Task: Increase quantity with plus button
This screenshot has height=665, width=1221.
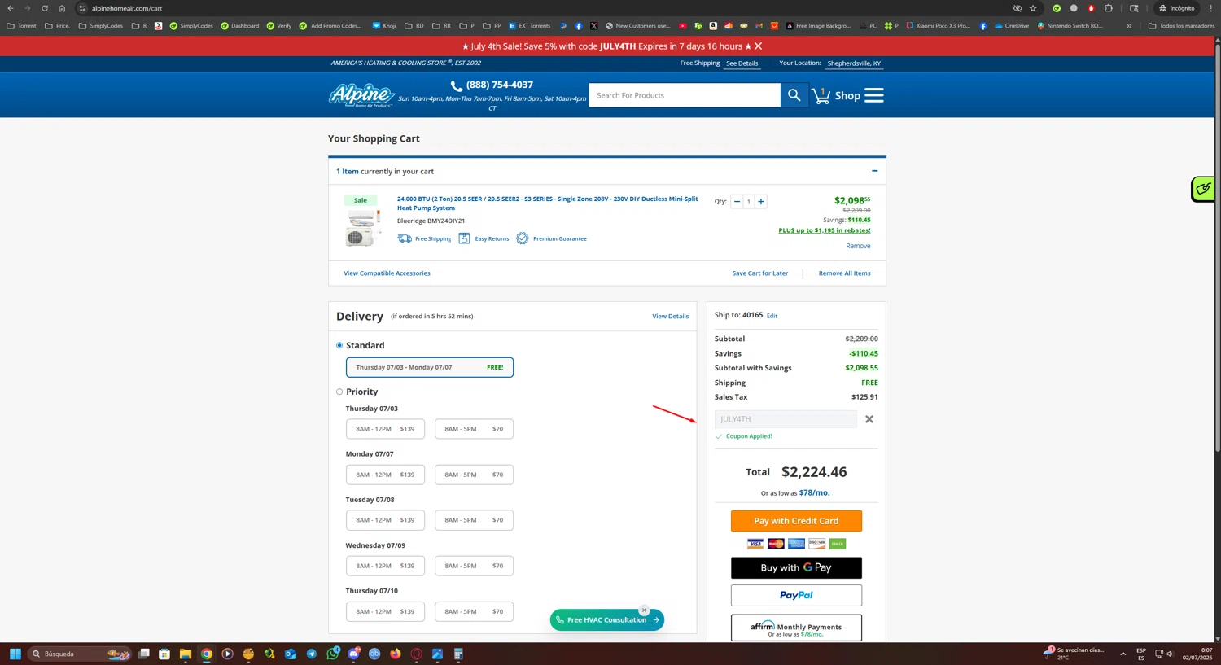Action: pyautogui.click(x=761, y=202)
